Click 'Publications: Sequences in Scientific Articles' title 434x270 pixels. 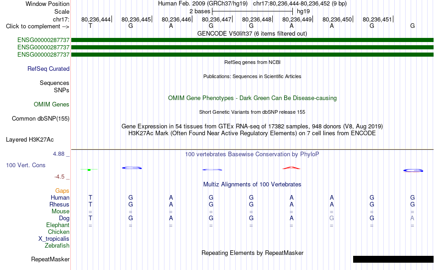coord(252,76)
